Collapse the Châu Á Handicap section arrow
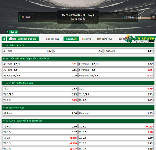Image resolution: width=156 pixels, height=150 pixels. point(4,59)
